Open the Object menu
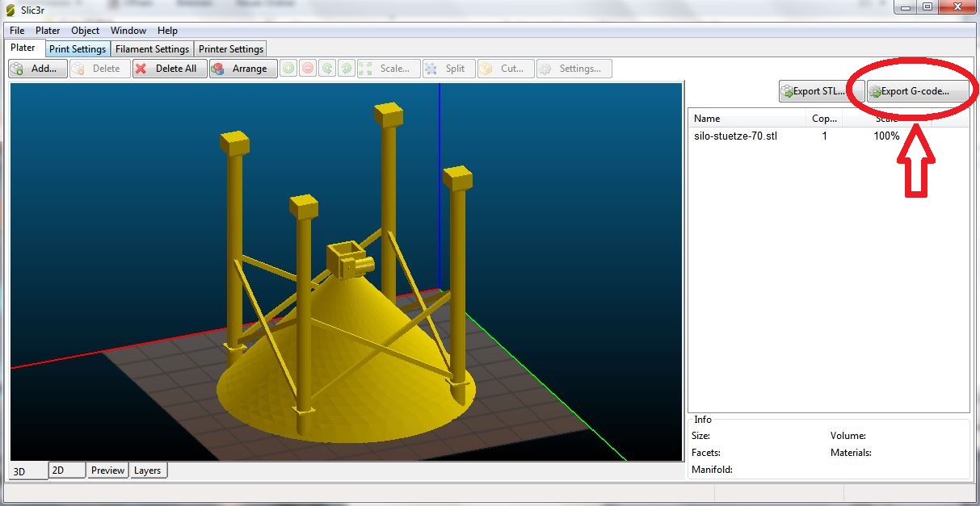Viewport: 980px width, 506px height. click(85, 31)
